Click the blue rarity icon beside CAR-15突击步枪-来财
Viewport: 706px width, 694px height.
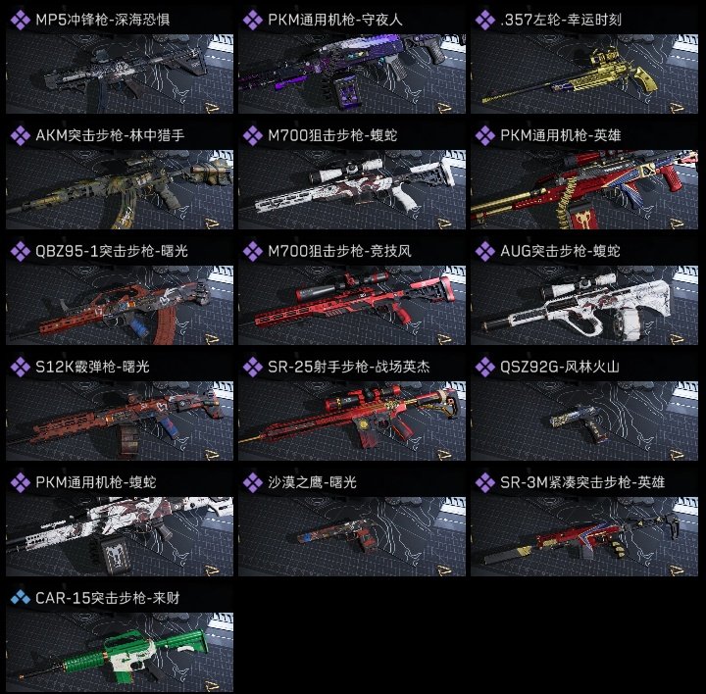pyautogui.click(x=21, y=598)
